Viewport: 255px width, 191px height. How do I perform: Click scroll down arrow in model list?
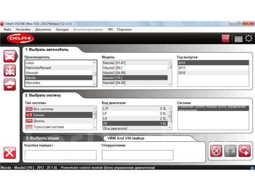pyautogui.click(x=170, y=84)
